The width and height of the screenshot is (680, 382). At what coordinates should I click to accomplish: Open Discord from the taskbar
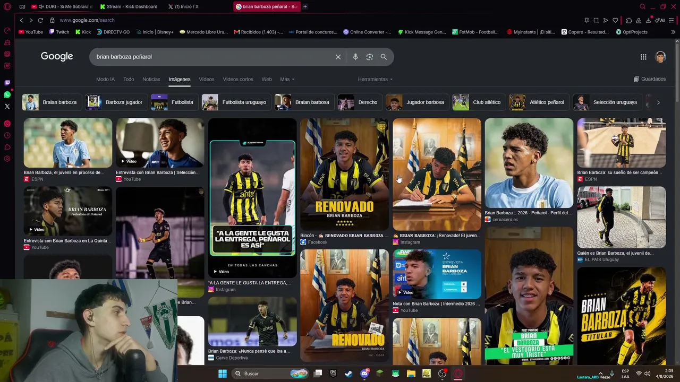click(x=364, y=374)
